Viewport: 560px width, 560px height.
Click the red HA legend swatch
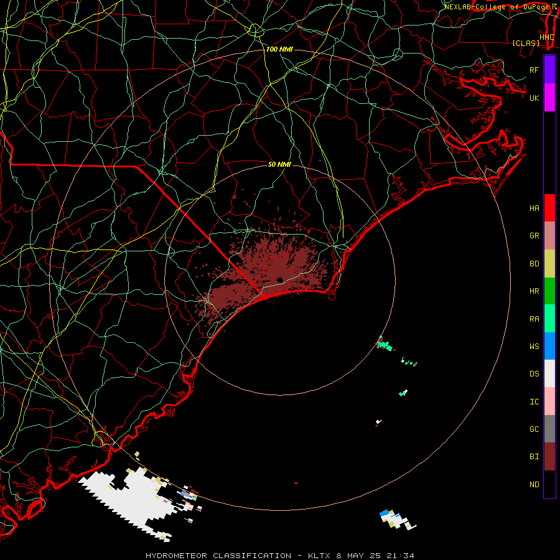549,208
